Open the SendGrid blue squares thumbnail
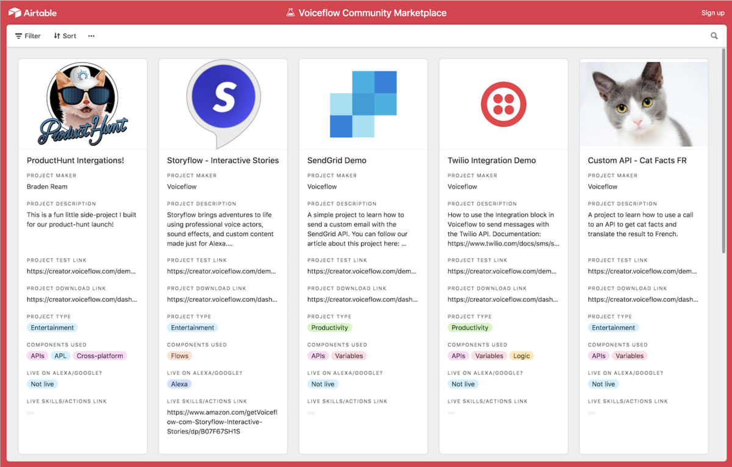Image resolution: width=732 pixels, height=467 pixels. click(x=364, y=104)
